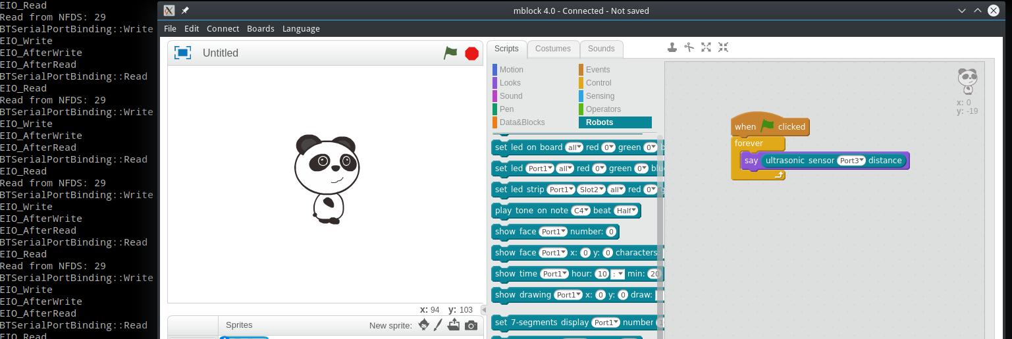The image size is (1012, 339).
Task: Collapse the stage using the small arrow
Action: 484,309
